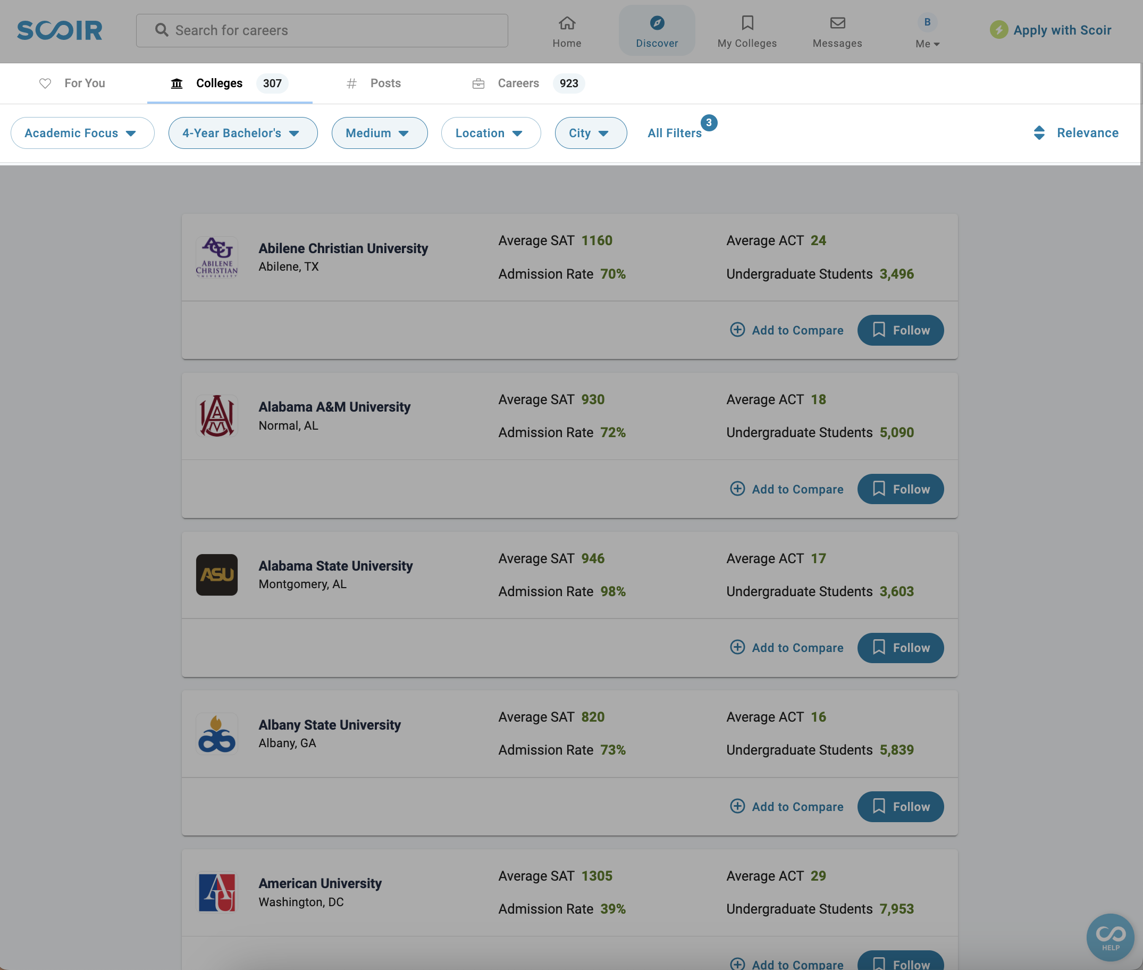Screen dimensions: 1143x970
Task: Click plus icon for Abilene Christian compare
Action: click(737, 329)
